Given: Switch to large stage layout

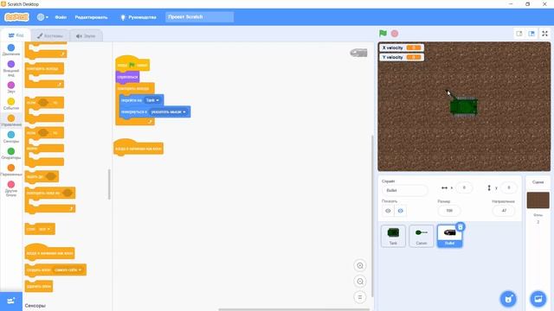Looking at the screenshot, I should coord(531,34).
